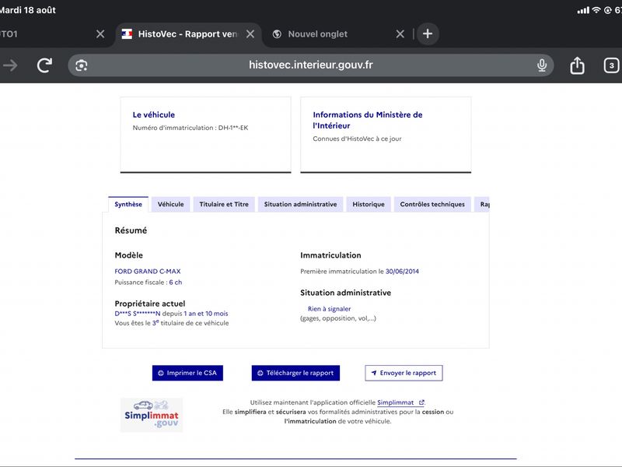Close the first tab on the left
This screenshot has width=622, height=467.
point(100,34)
